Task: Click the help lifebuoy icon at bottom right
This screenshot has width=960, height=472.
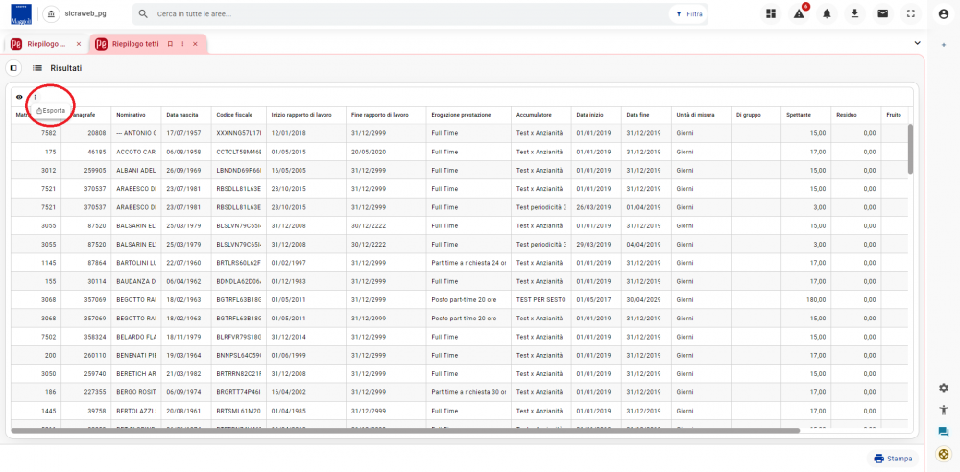Action: 944,454
